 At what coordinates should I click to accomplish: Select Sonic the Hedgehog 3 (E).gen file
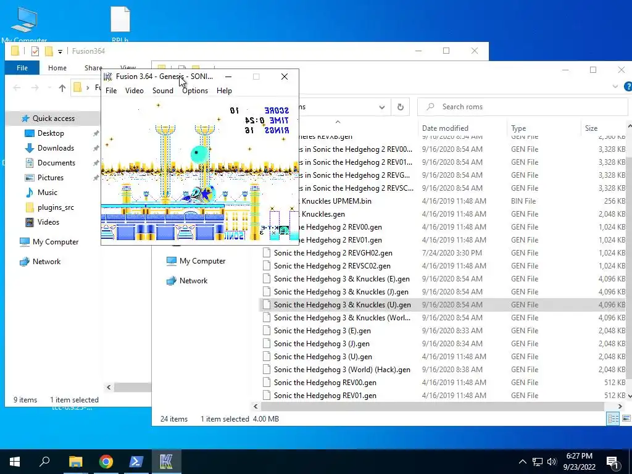pos(322,331)
